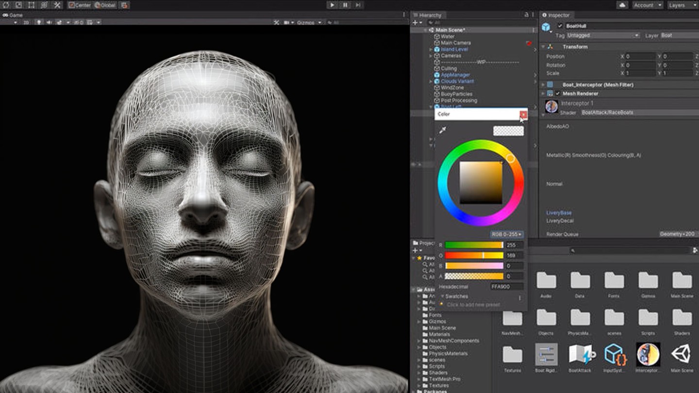Image resolution: width=699 pixels, height=393 pixels.
Task: Disable the Mesh Renderer component checkbox
Action: coord(558,93)
